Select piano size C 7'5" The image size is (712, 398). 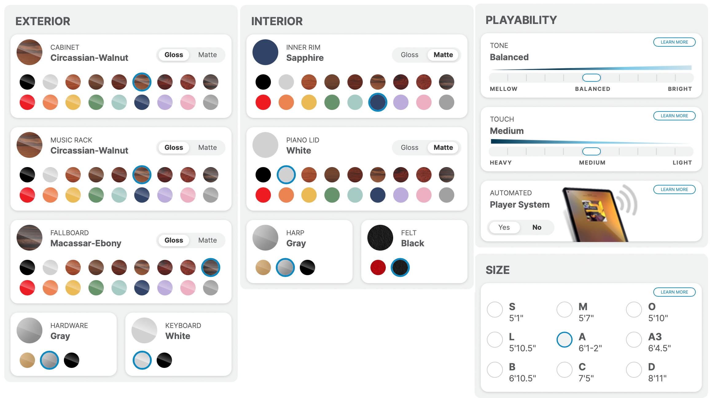tap(565, 369)
